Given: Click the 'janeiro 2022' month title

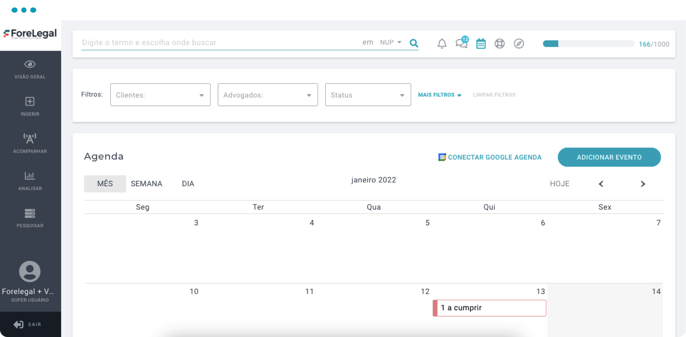Looking at the screenshot, I should (374, 180).
